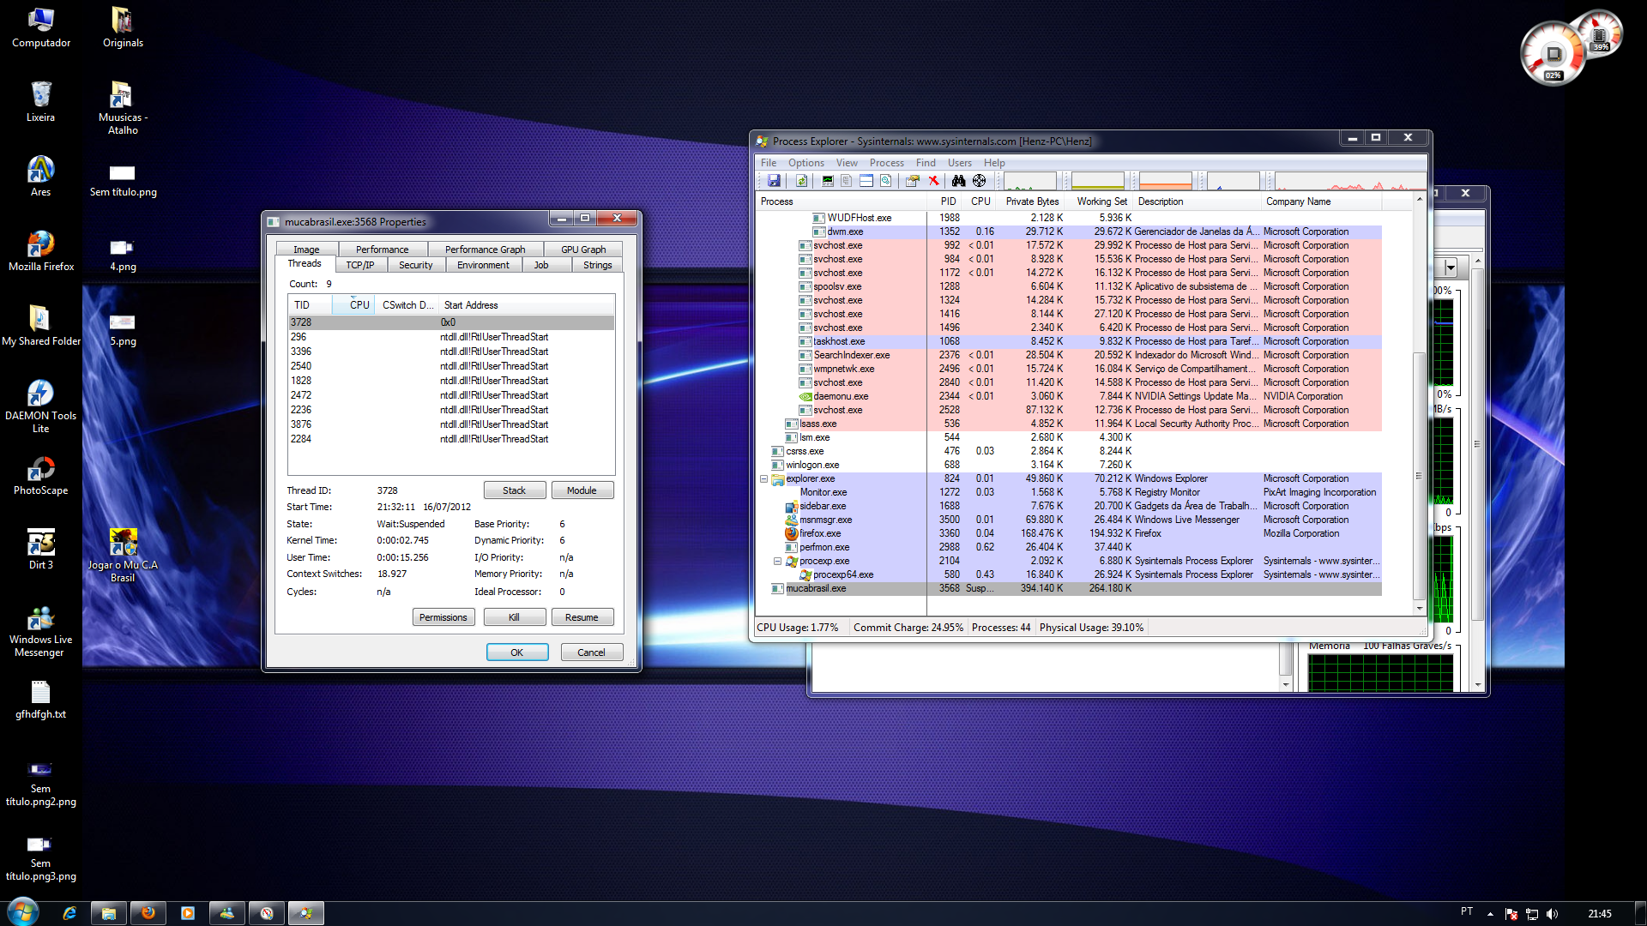Click the Save toolbar icon in Process Explorer

point(774,181)
